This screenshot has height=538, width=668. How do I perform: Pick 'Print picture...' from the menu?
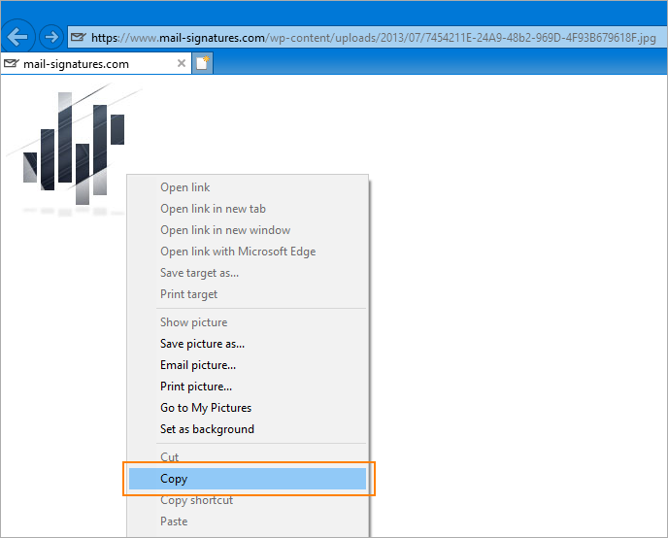[195, 387]
